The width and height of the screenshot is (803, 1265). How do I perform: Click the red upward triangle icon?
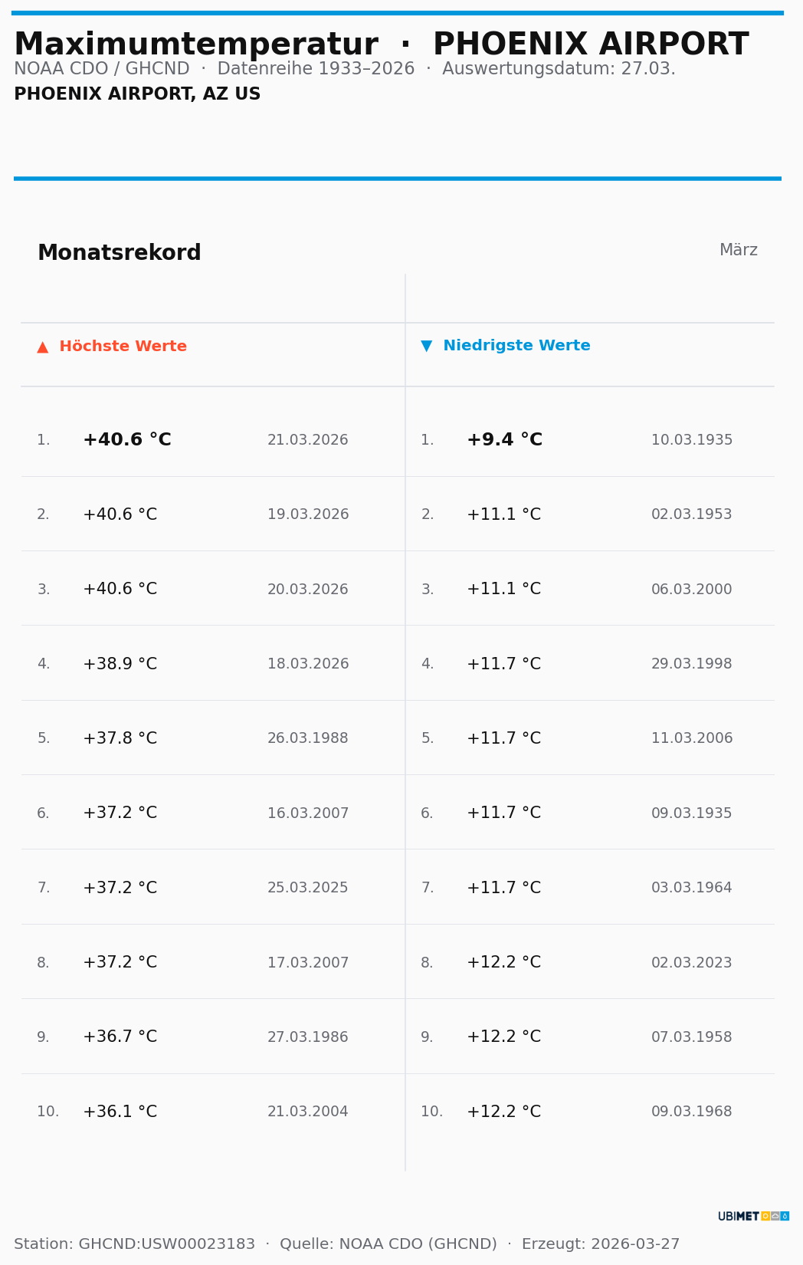pos(43,347)
